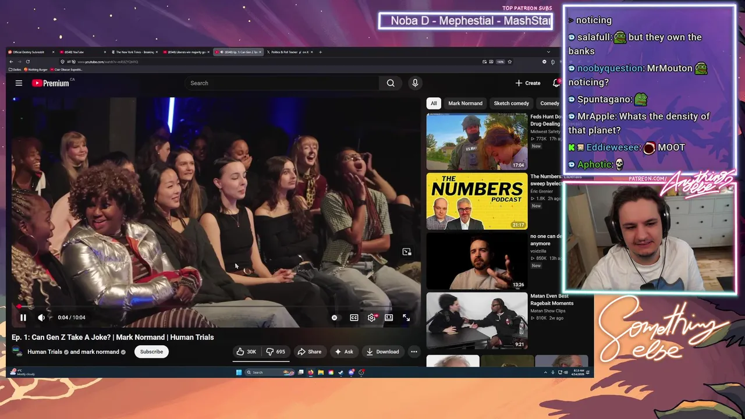
Task: Click the Matan Even Best Ragebait Moments title
Action: point(552,300)
